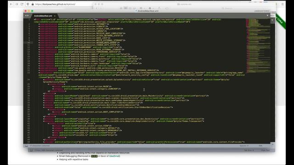
Task: Open the Finder action gear menu
Action: coord(151,8)
